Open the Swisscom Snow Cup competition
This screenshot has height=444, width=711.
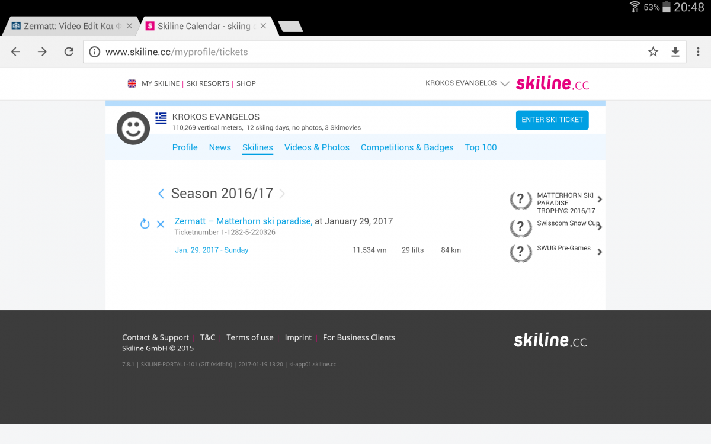(568, 223)
